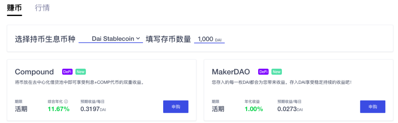The height and width of the screenshot is (123, 398).
Task: Click the 选择持币生息币种 label
Action: pos(45,39)
